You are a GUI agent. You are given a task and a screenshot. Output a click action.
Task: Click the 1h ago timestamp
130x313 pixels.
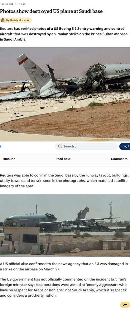pos(22,4)
